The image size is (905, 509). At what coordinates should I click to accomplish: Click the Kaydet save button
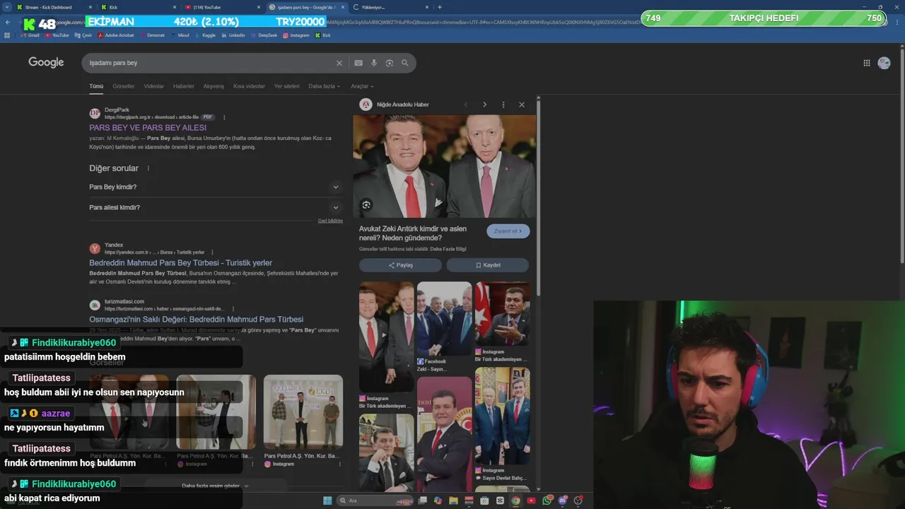pyautogui.click(x=487, y=265)
